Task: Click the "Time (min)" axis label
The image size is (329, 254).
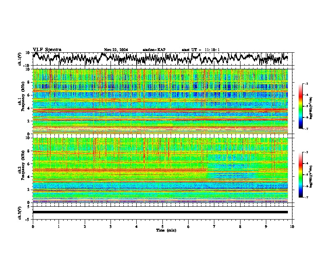Action: coord(166,230)
